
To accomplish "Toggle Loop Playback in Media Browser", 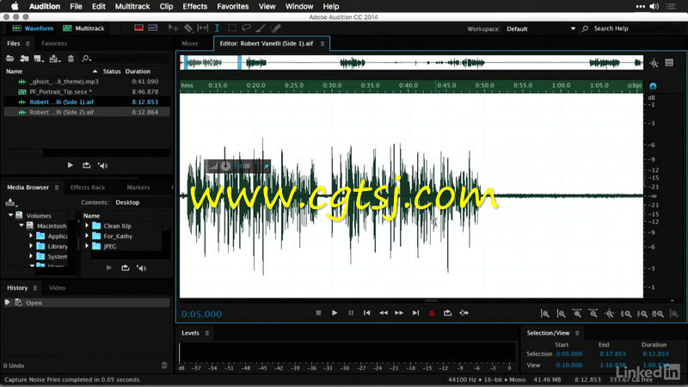I will pyautogui.click(x=125, y=268).
